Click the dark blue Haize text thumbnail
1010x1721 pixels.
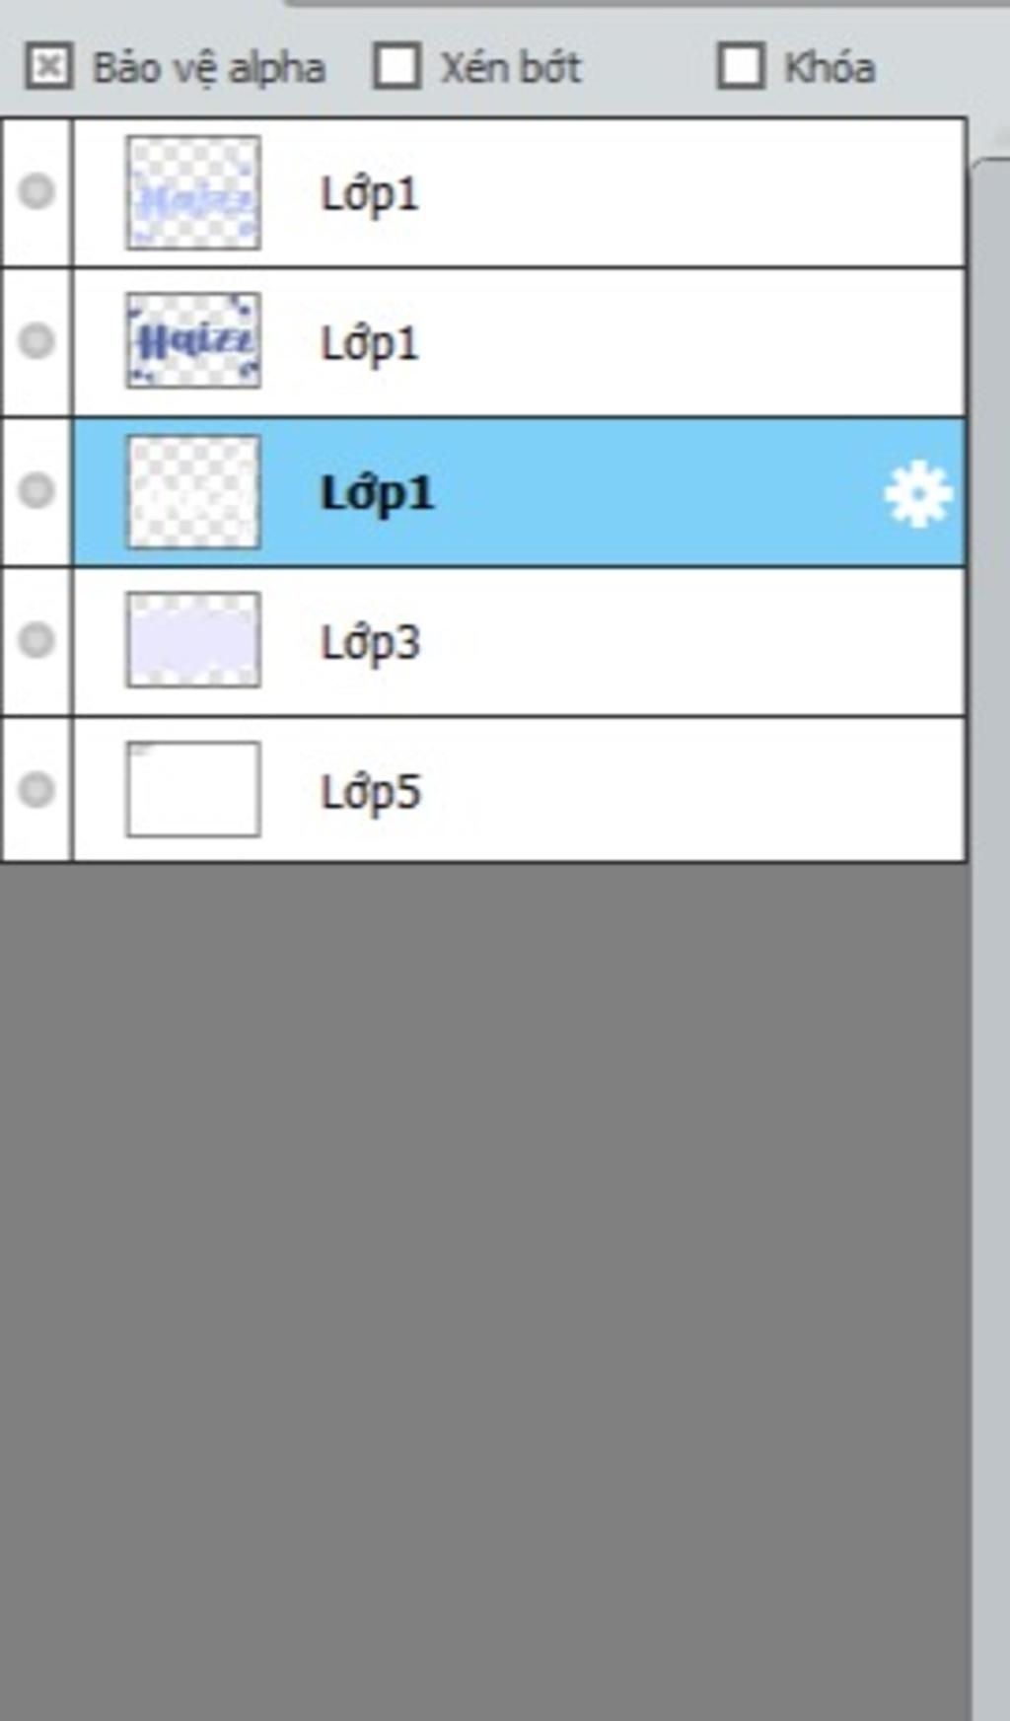point(193,340)
